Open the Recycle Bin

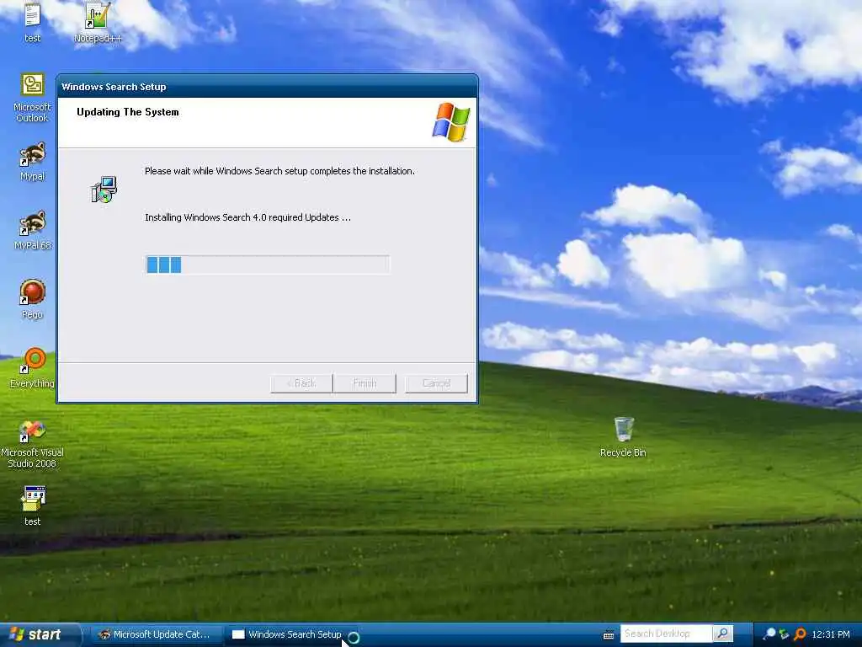pos(624,437)
